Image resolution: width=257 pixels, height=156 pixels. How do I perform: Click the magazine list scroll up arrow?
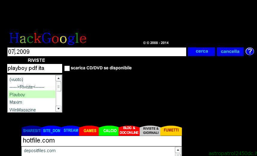[x=59, y=78]
